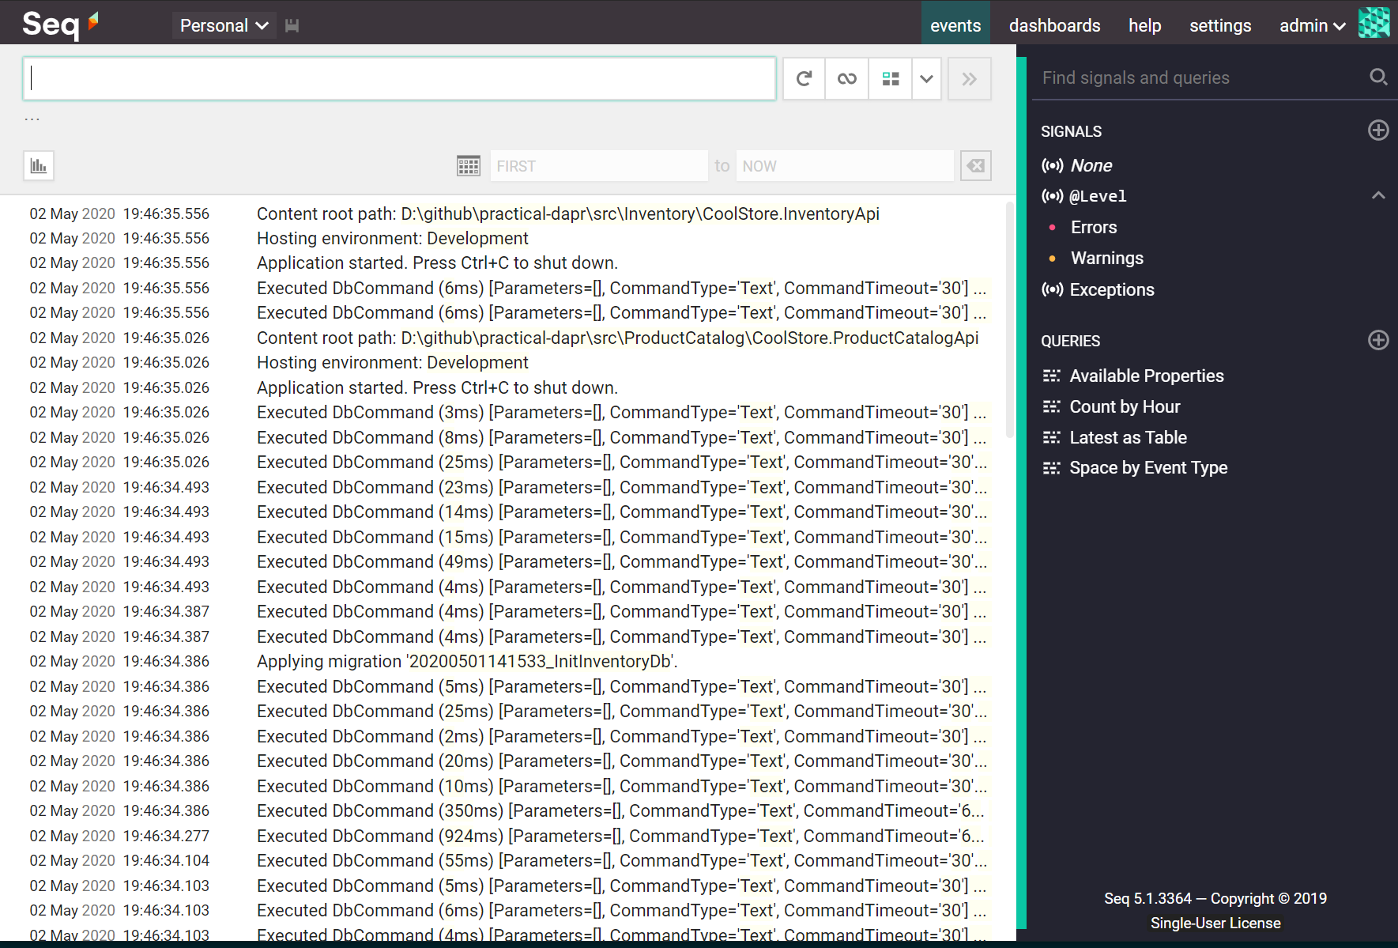Open the Executed DbCommand (8ms) event
The image size is (1398, 948).
[x=621, y=437]
